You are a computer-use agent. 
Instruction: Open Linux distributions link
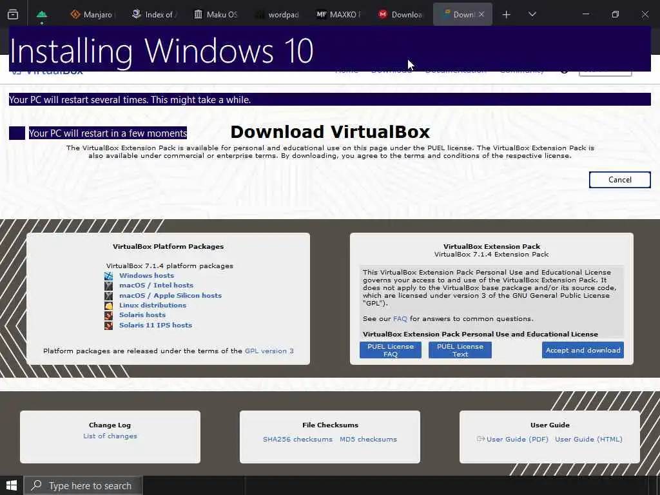pyautogui.click(x=153, y=305)
